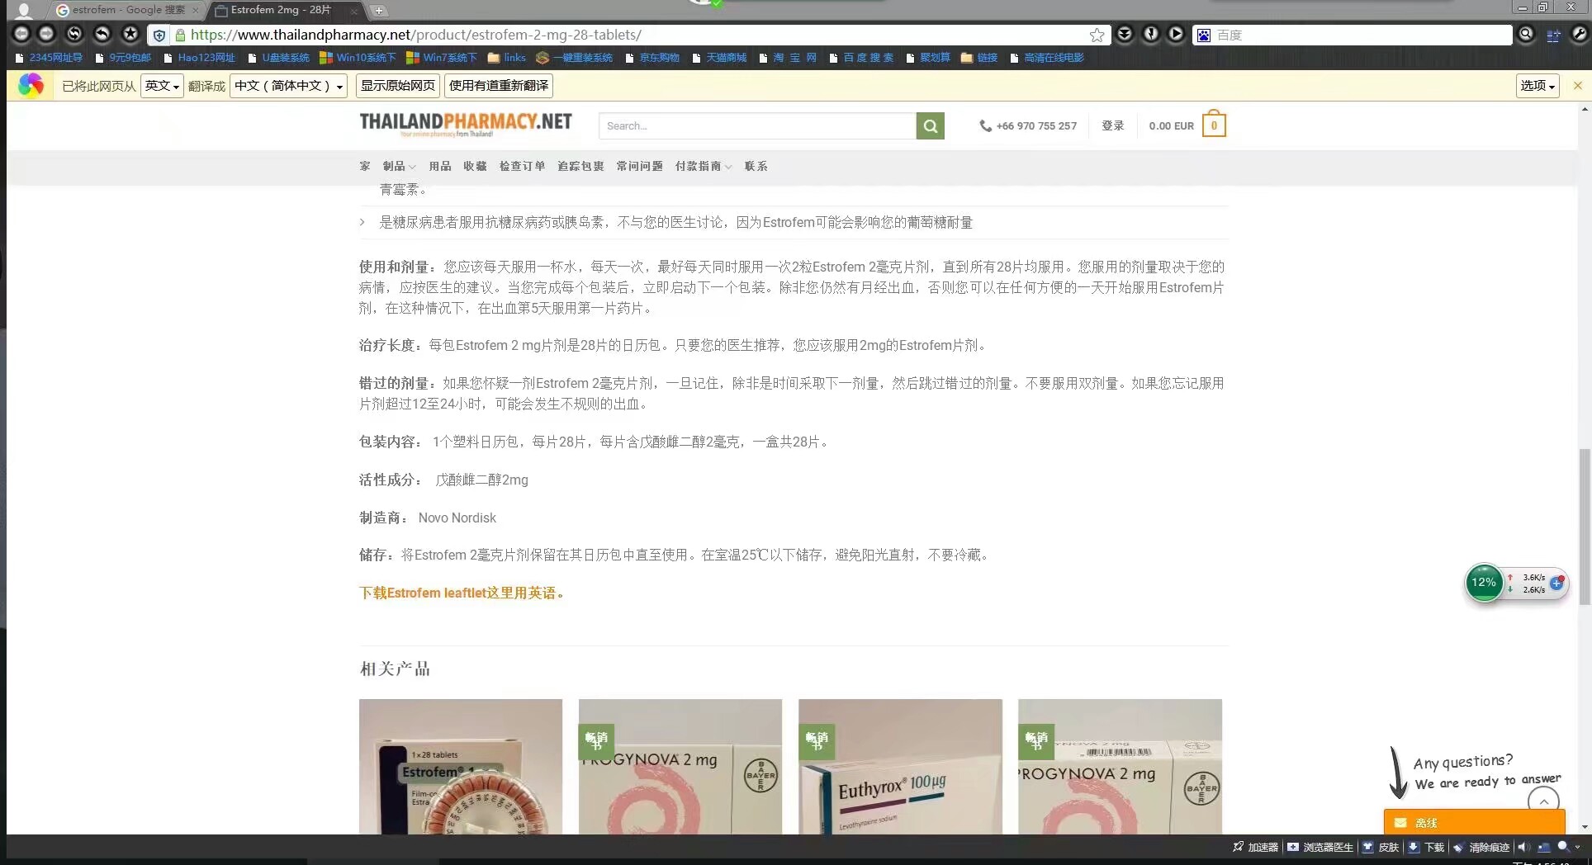Viewport: 1592px width, 865px height.
Task: Open the Estrofem related product thumbnail
Action: (461, 766)
